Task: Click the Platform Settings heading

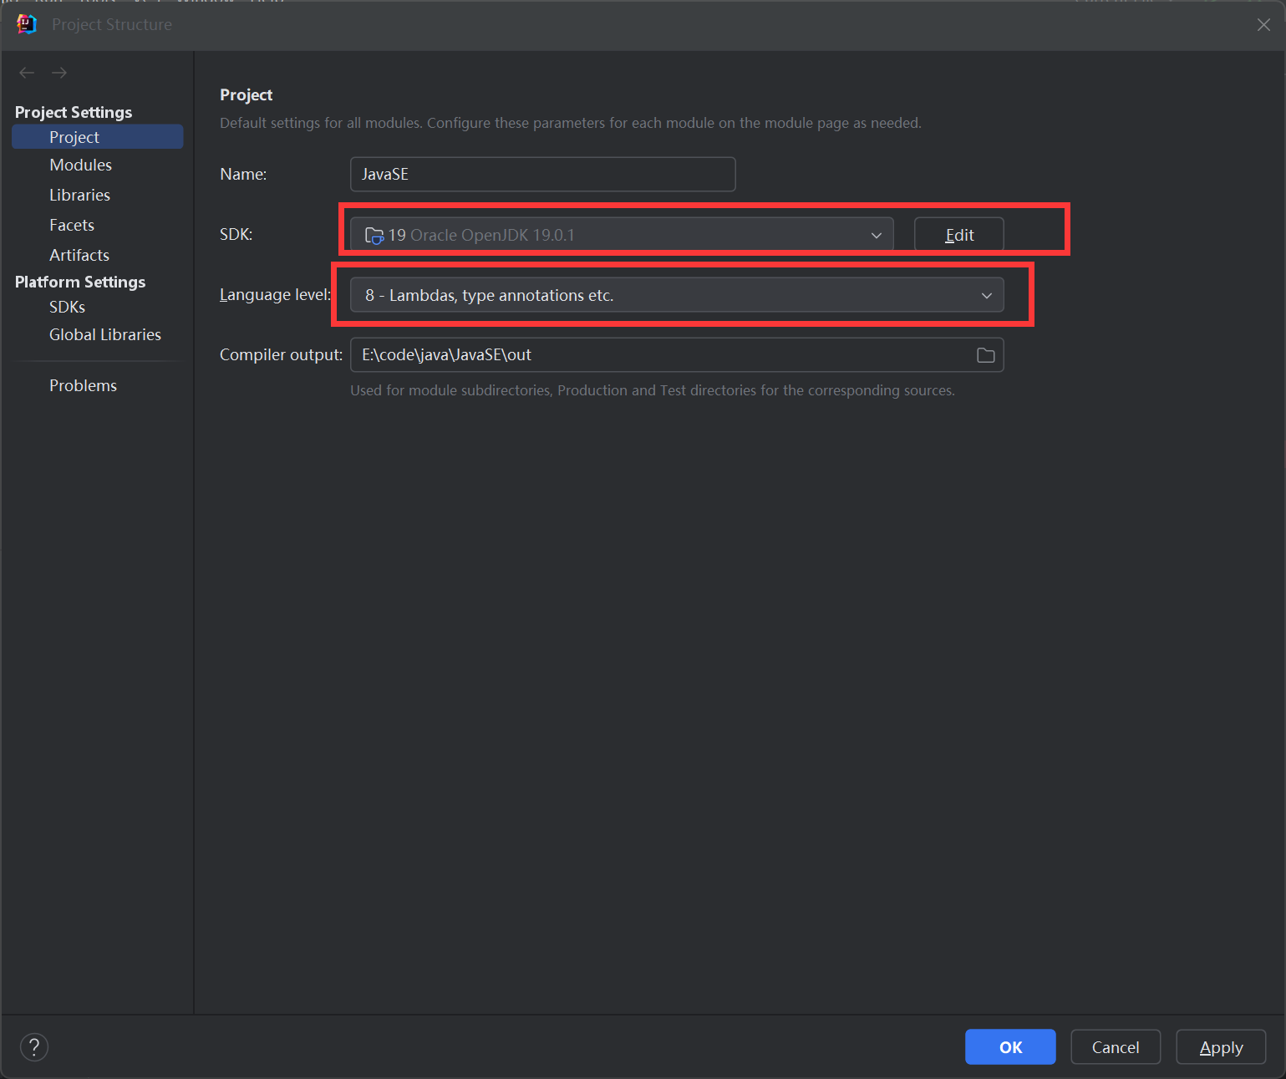Action: point(80,282)
